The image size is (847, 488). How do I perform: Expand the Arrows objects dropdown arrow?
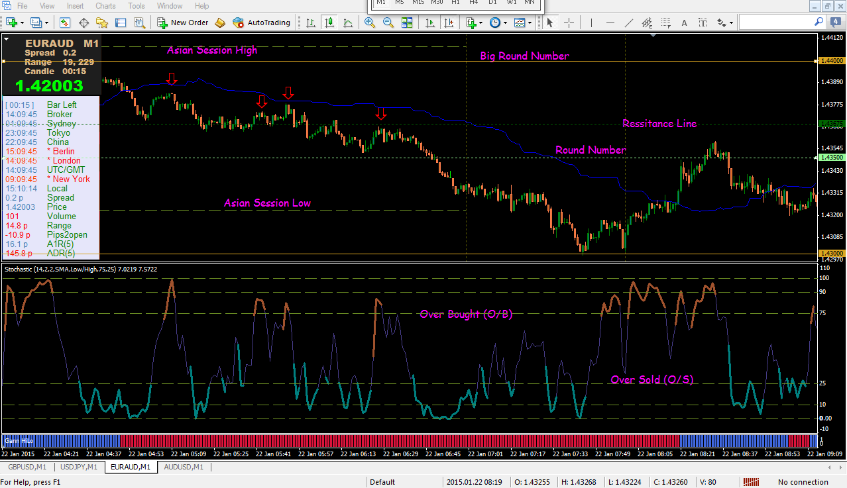click(x=730, y=23)
